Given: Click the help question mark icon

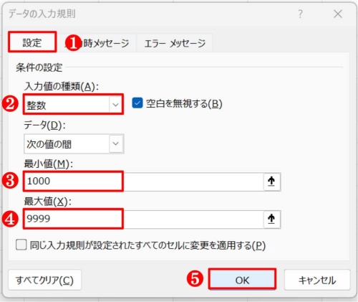Looking at the screenshot, I should tap(301, 14).
